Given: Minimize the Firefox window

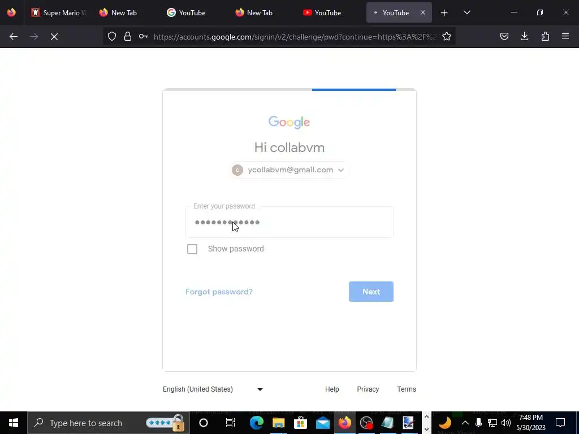Looking at the screenshot, I should [514, 12].
